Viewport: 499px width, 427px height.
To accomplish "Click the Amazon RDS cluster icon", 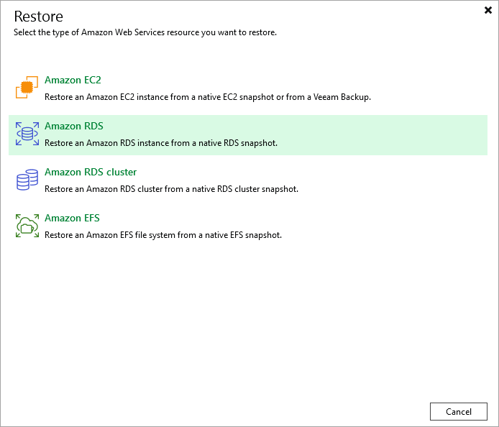I will [x=27, y=180].
